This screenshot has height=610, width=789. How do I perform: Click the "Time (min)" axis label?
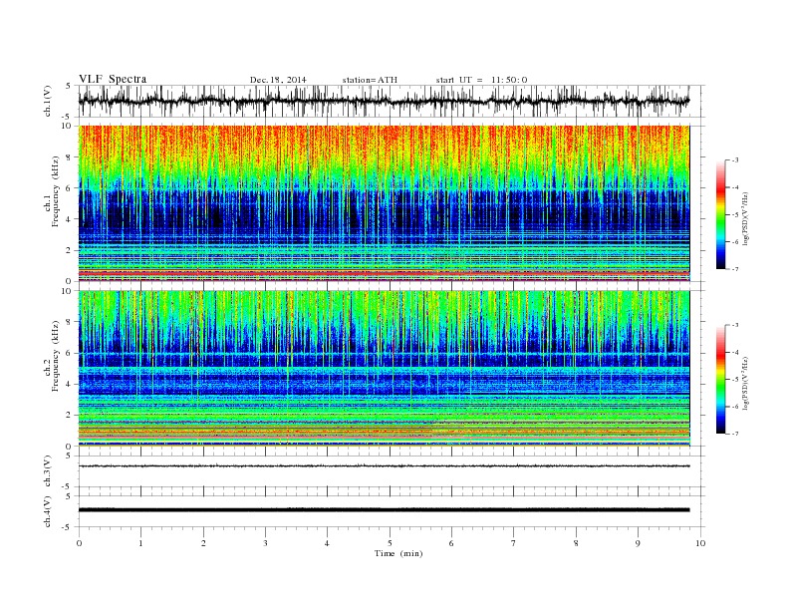coord(398,553)
